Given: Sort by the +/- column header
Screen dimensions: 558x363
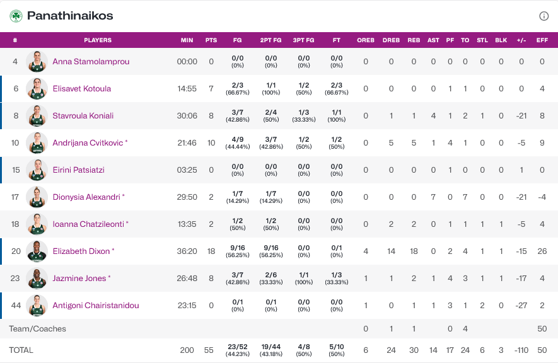Looking at the screenshot, I should pyautogui.click(x=521, y=40).
